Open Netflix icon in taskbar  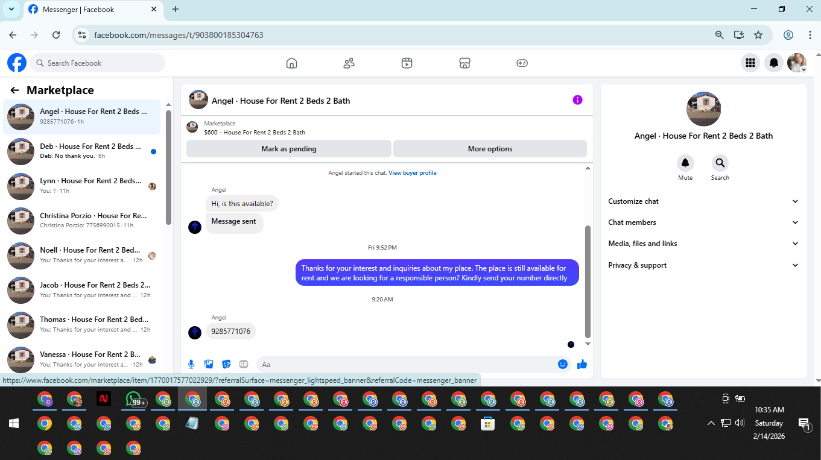(x=104, y=399)
